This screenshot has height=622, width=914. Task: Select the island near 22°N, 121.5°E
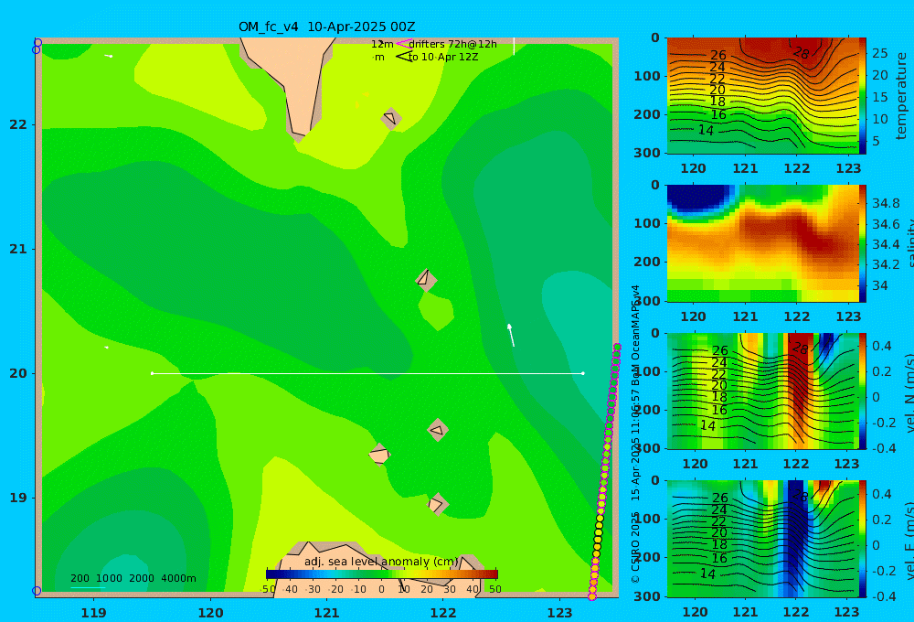390,118
